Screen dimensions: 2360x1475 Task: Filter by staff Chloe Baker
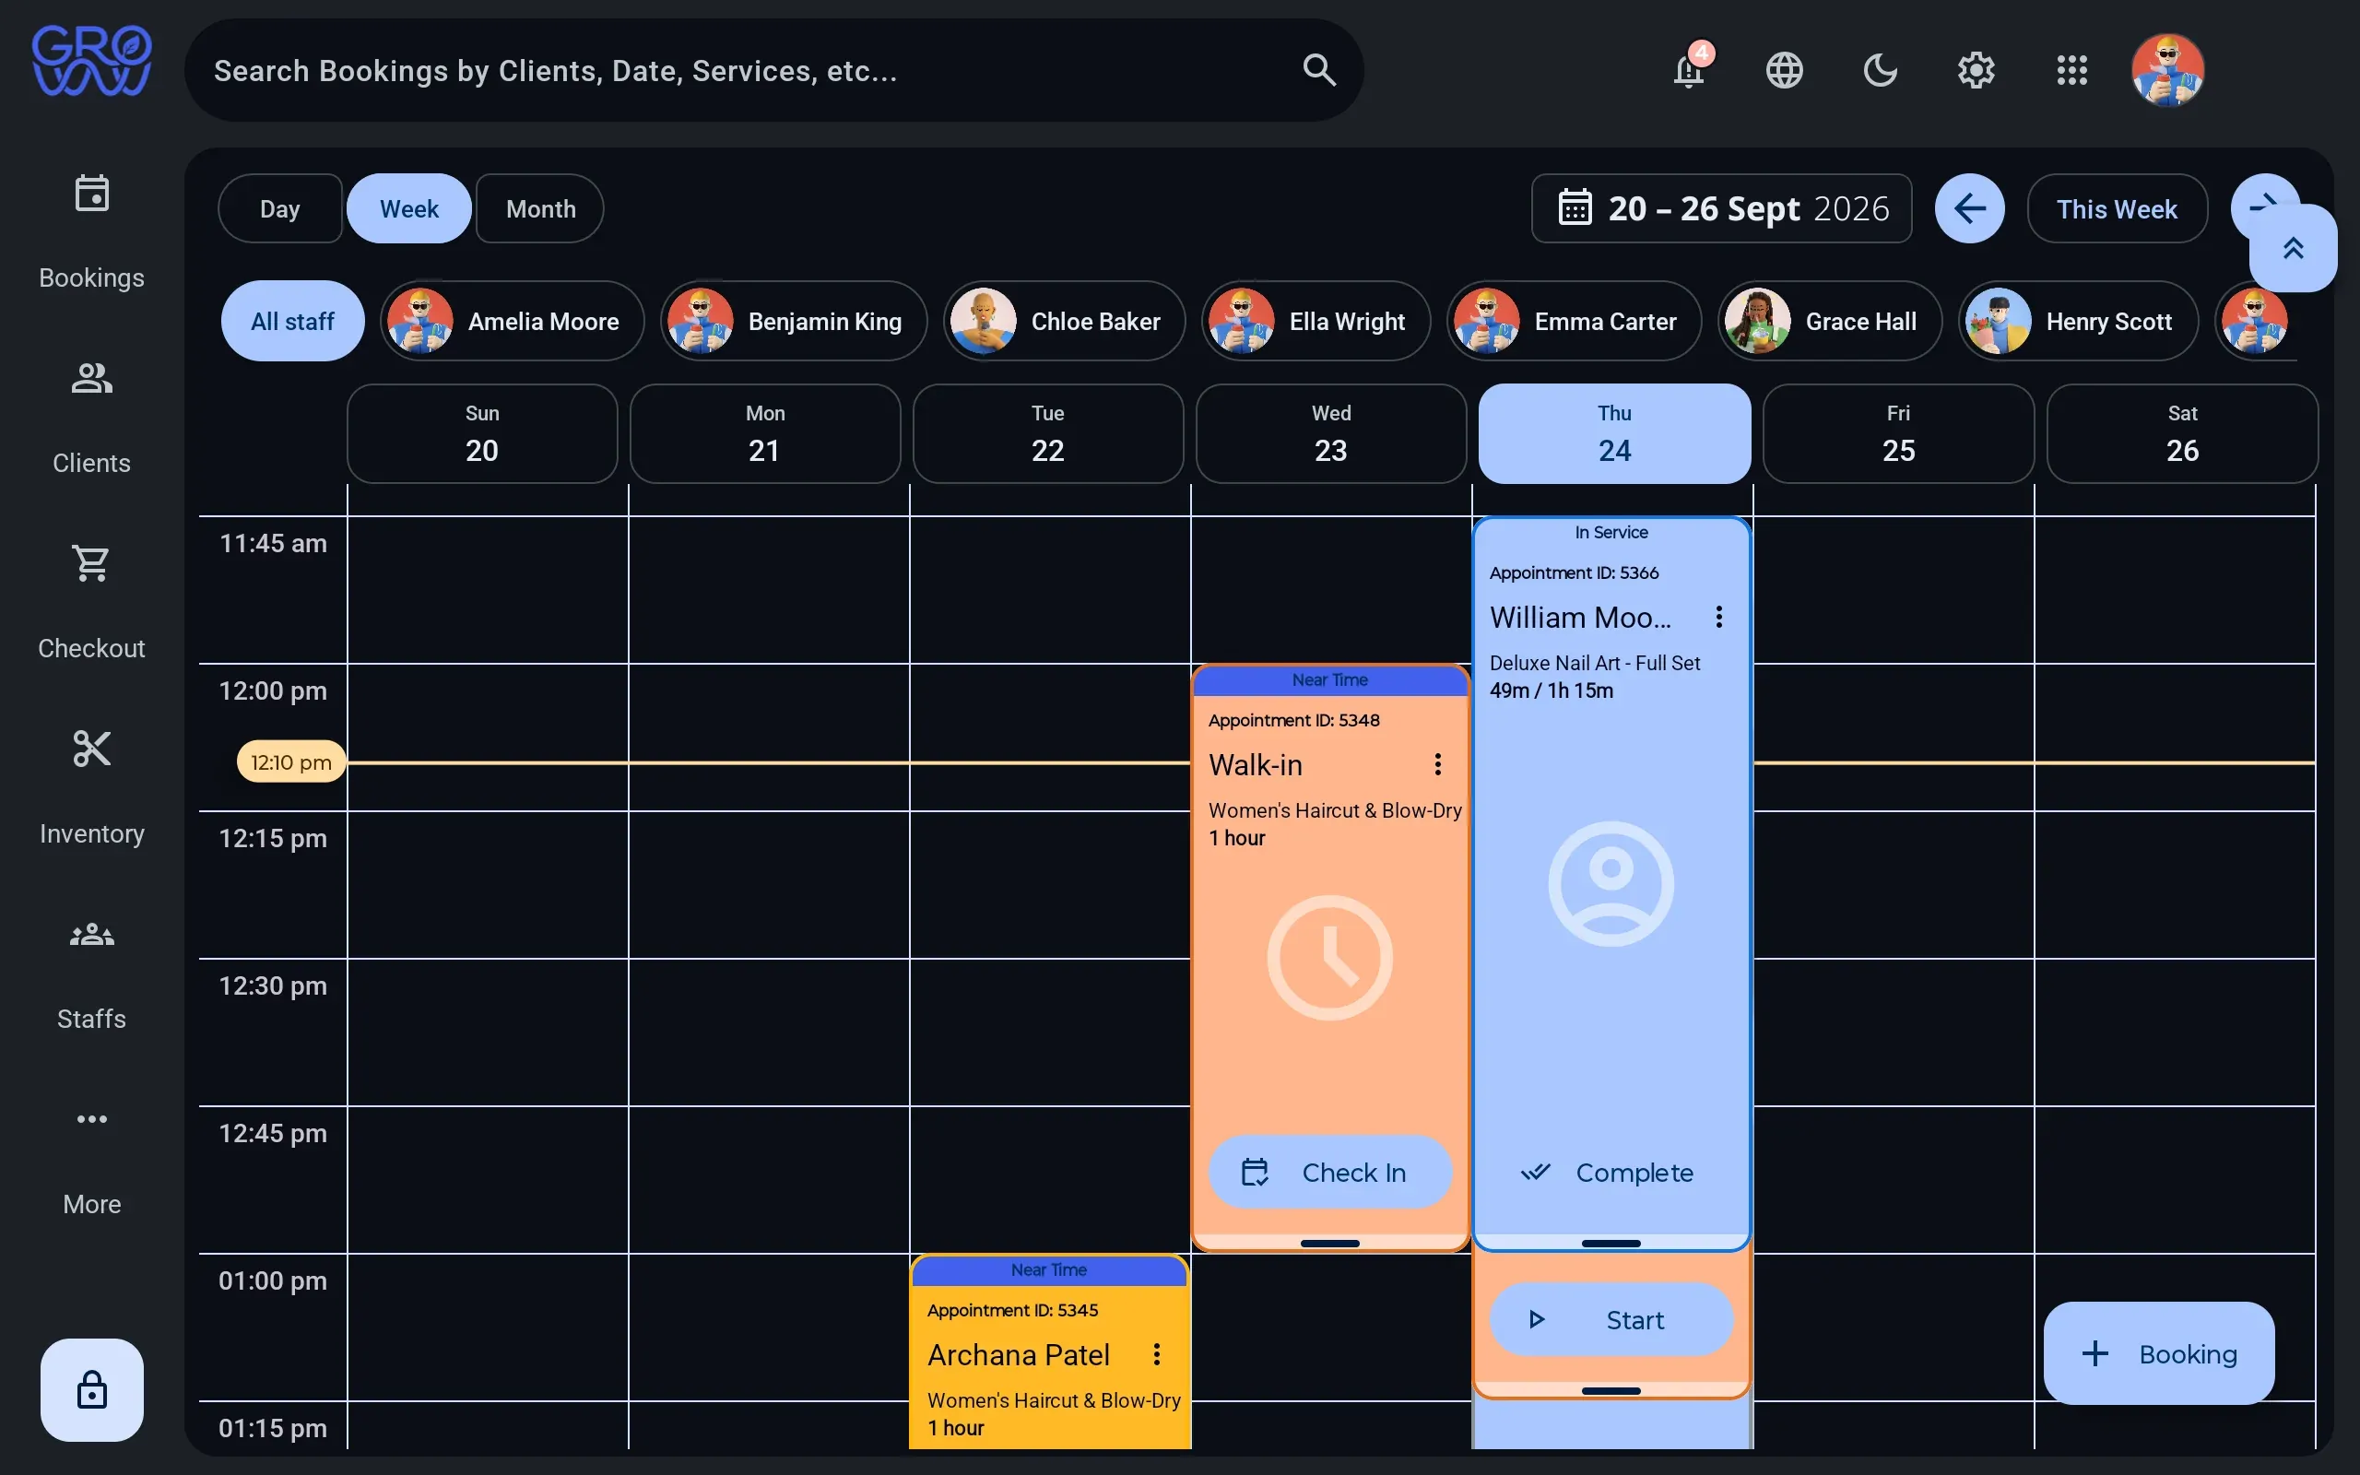pyautogui.click(x=1064, y=321)
